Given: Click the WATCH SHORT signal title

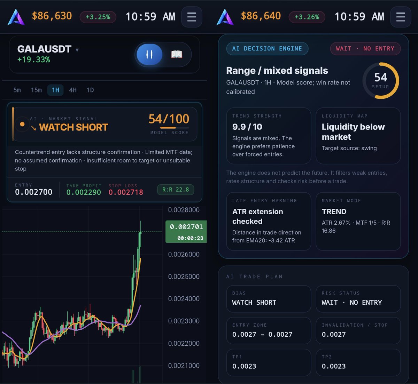Looking at the screenshot, I should click(73, 127).
